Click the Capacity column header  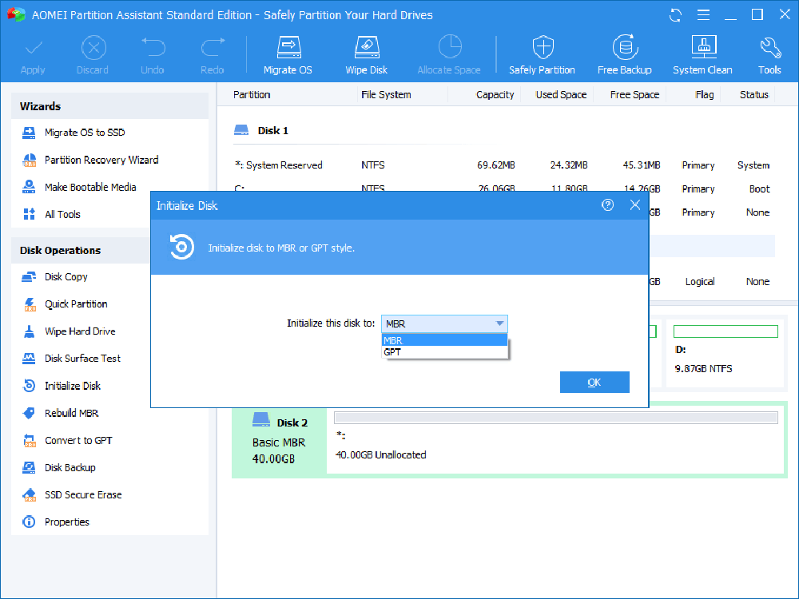(x=495, y=95)
